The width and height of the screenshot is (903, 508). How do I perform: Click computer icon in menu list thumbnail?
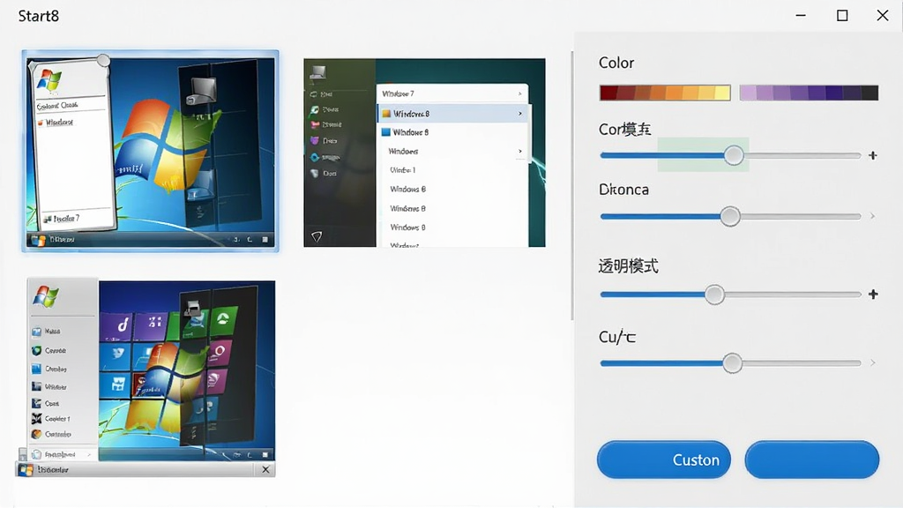317,72
